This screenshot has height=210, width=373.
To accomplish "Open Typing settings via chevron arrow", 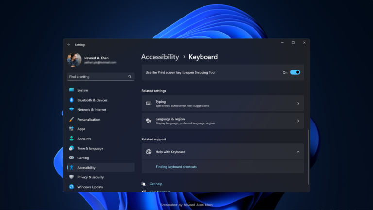I will coord(298,104).
